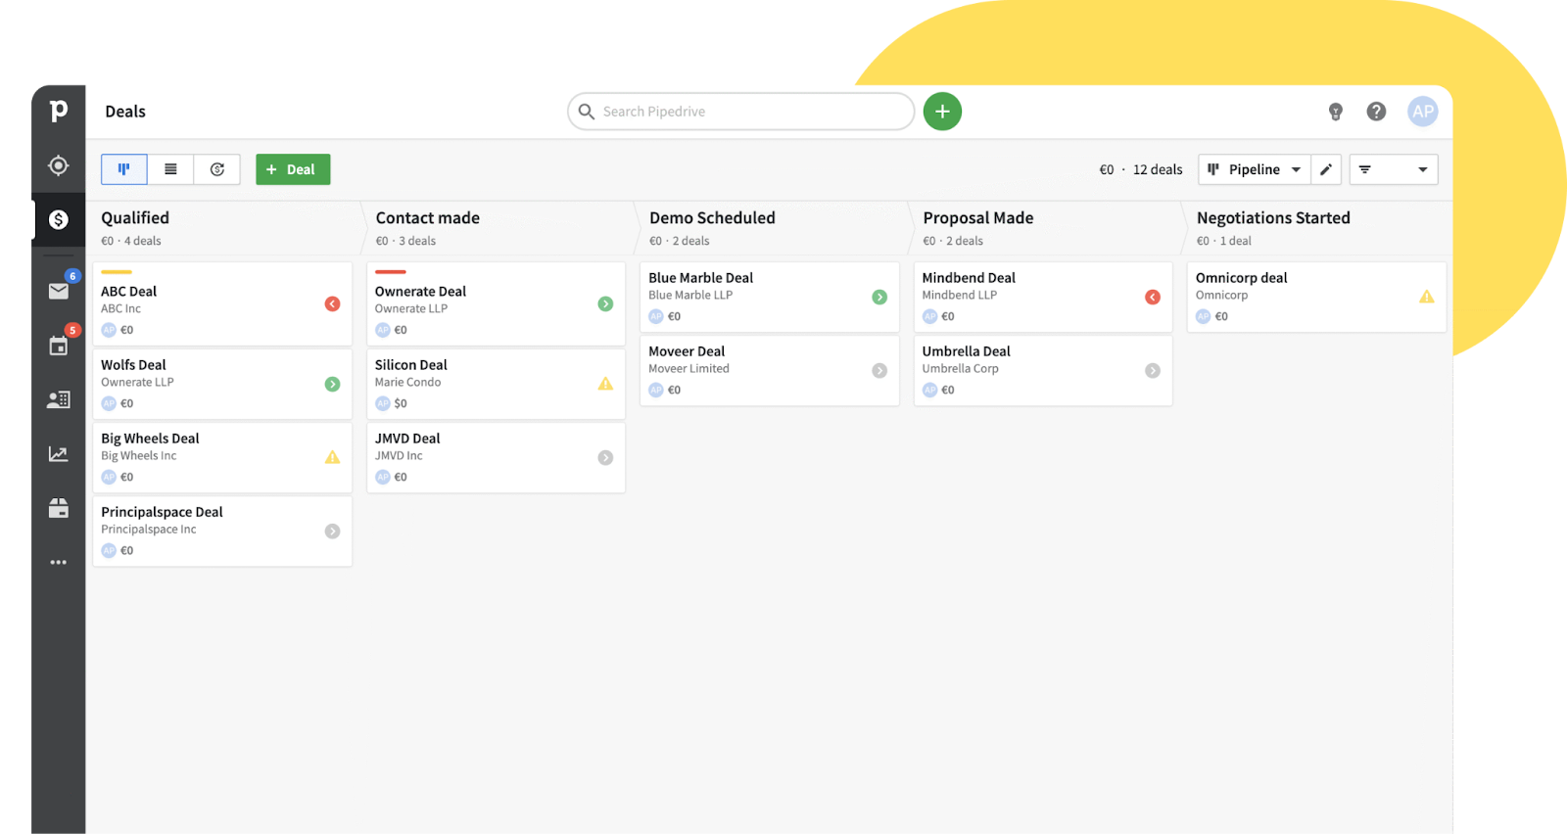Click the pencil edit pipeline icon
The width and height of the screenshot is (1567, 834).
pyautogui.click(x=1326, y=169)
